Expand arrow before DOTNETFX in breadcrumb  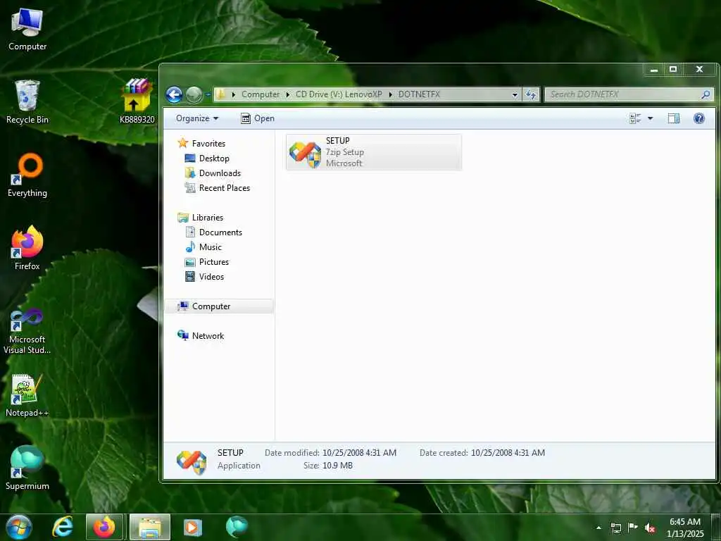pos(390,94)
